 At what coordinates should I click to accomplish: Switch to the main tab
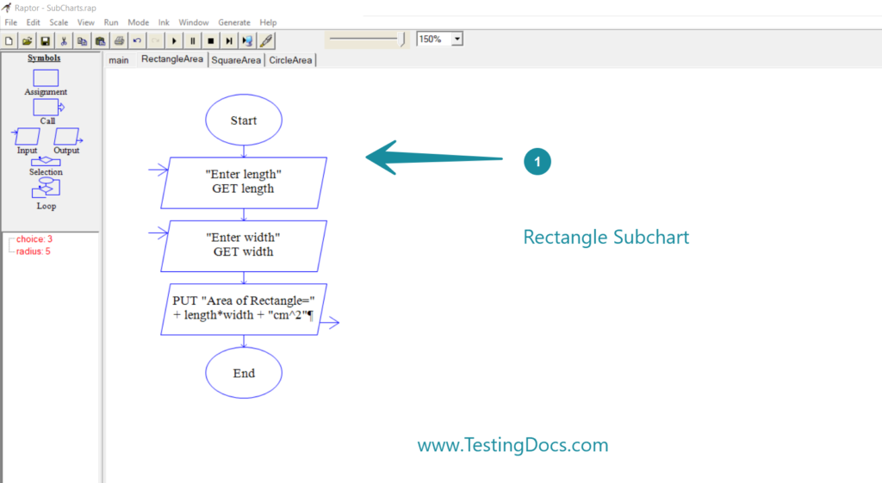point(119,60)
